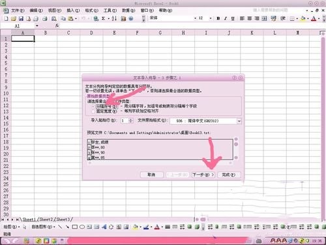Viewport: 326px width, 245px height.
Task: Align cell text right
Action: point(257,18)
